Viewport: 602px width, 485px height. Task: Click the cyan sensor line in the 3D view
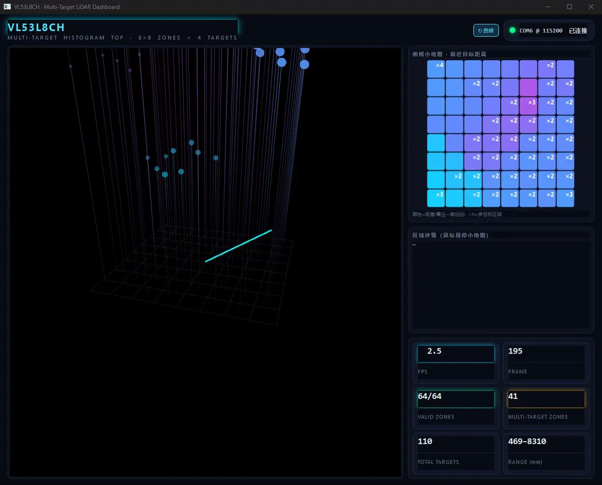(x=238, y=246)
